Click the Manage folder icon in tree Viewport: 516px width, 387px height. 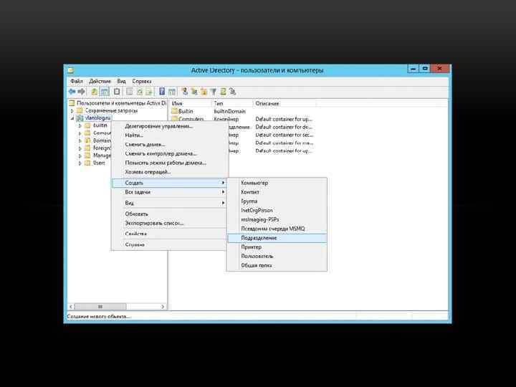pos(87,156)
